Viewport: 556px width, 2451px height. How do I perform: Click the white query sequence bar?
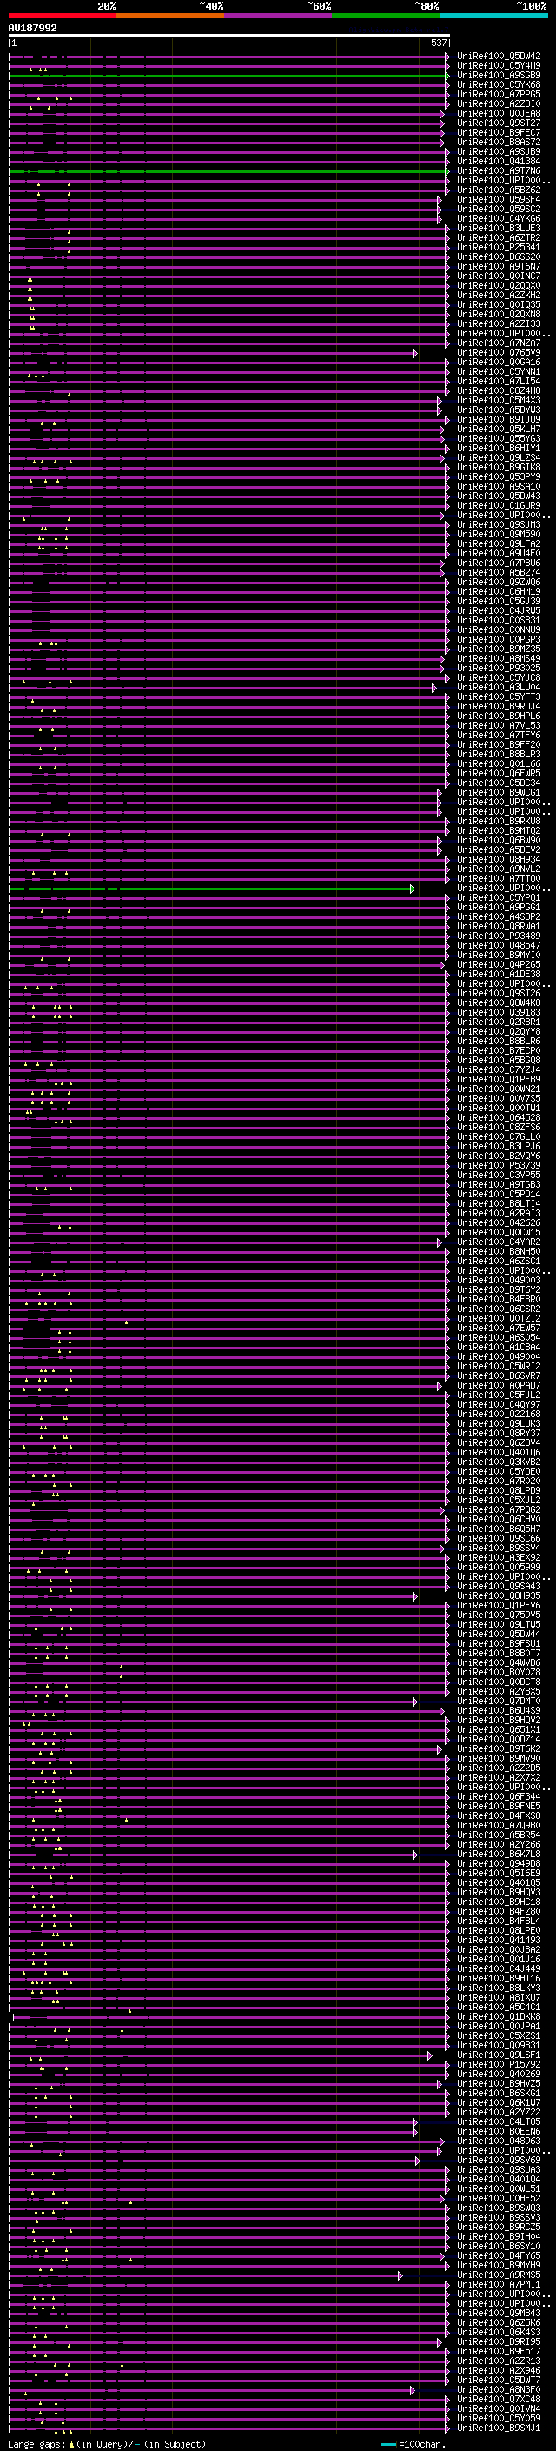[229, 37]
